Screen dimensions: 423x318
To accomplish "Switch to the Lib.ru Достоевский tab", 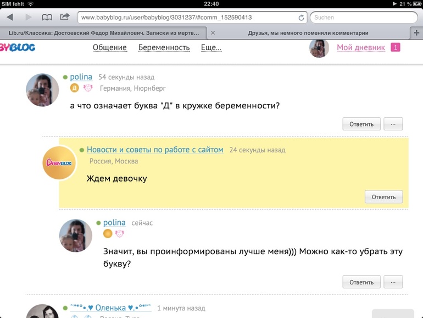I will (104, 33).
